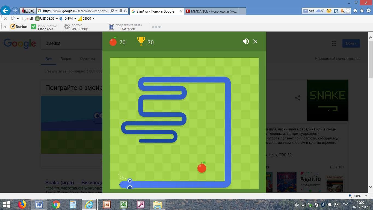Viewport: 373px width, 210px height.
Task: Click the security lock icon in address bar
Action: [121, 11]
